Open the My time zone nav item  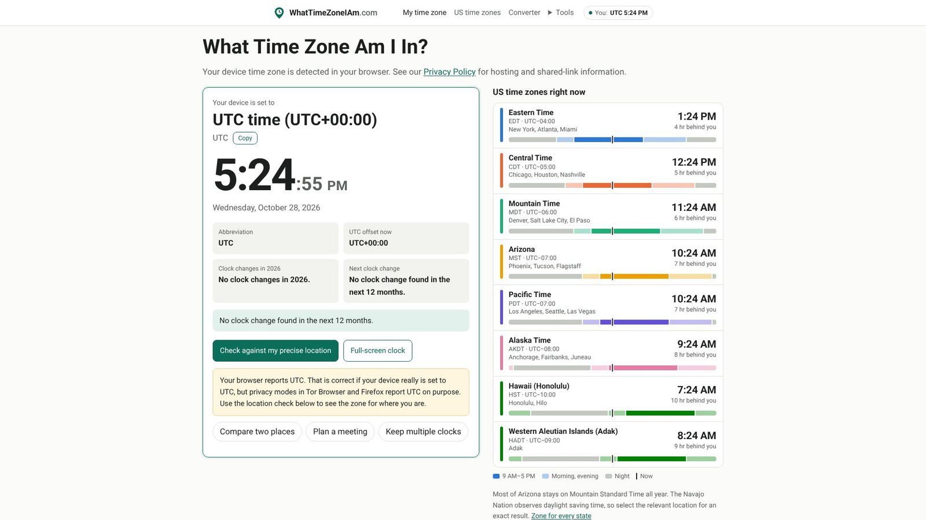[424, 13]
